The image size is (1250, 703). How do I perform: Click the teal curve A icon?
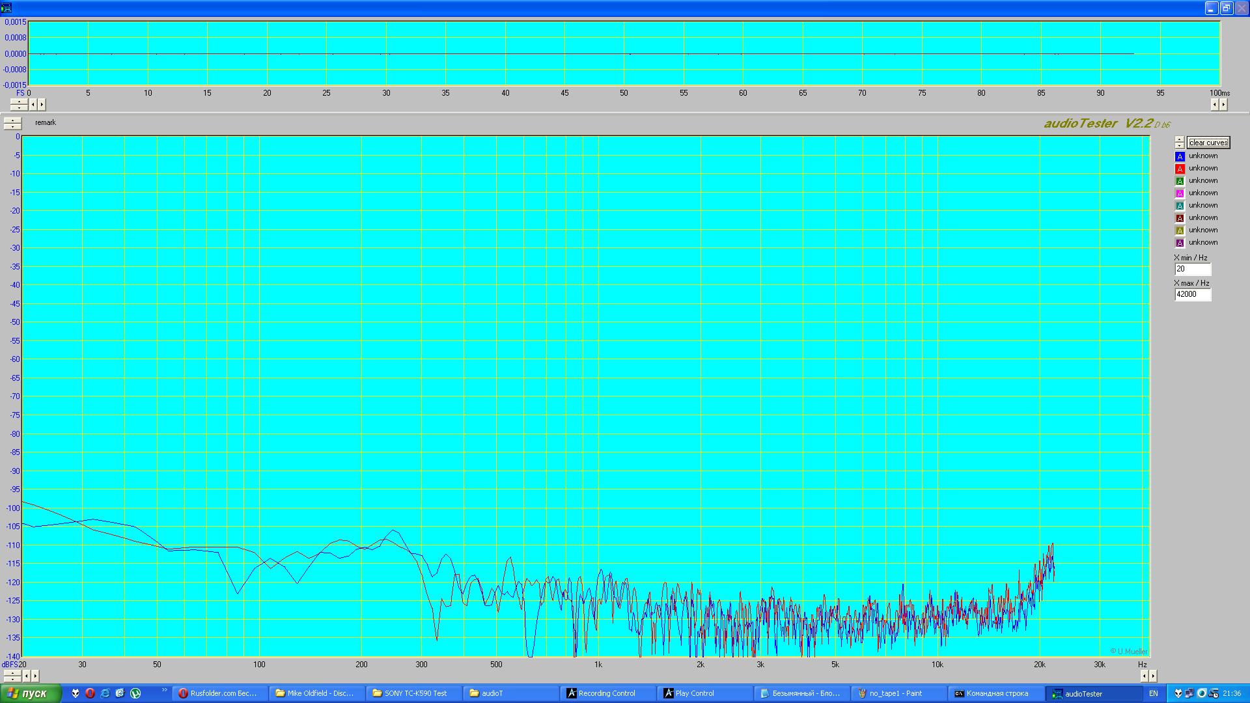click(1179, 206)
